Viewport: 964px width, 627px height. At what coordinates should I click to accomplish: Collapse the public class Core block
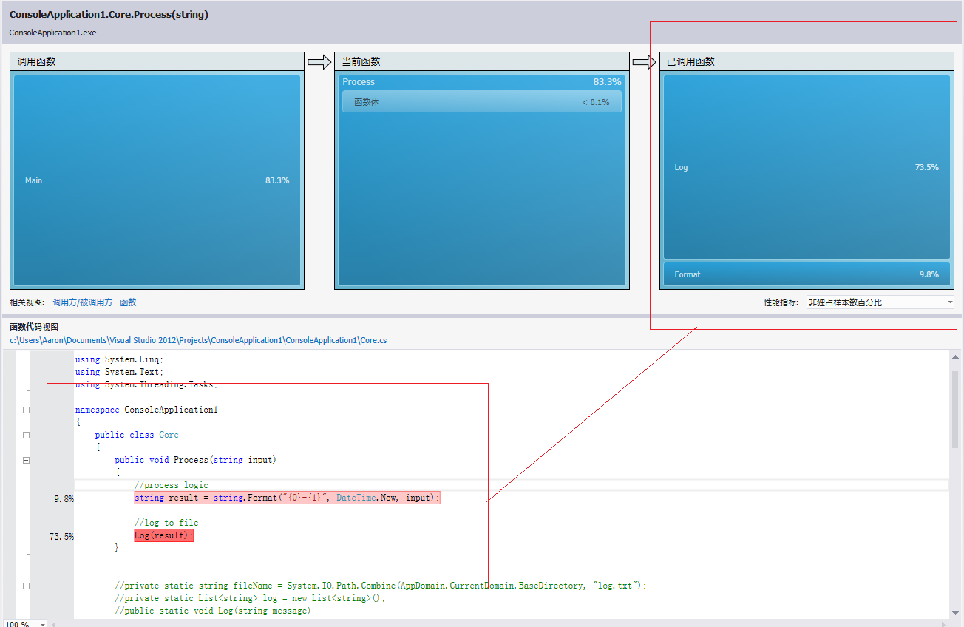(x=26, y=435)
